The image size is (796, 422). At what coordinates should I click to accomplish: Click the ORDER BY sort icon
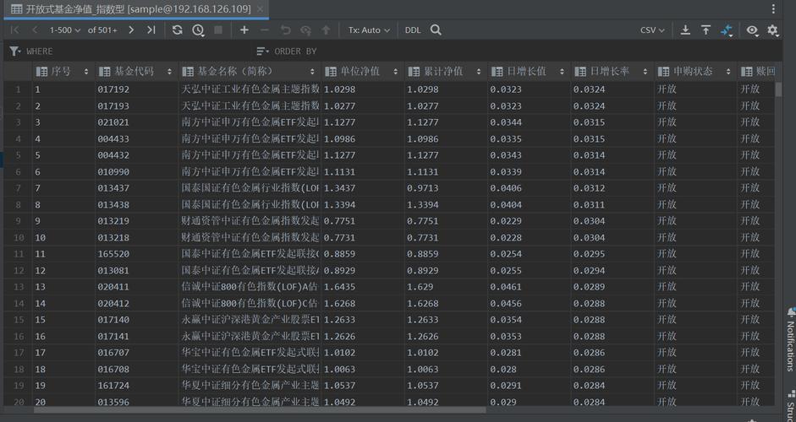pos(262,51)
